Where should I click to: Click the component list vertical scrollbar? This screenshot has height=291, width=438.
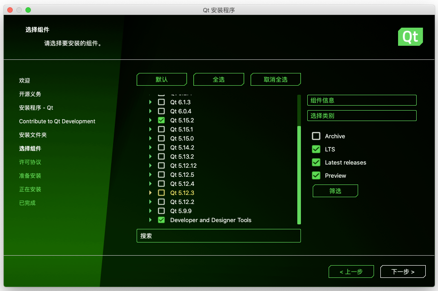click(299, 175)
